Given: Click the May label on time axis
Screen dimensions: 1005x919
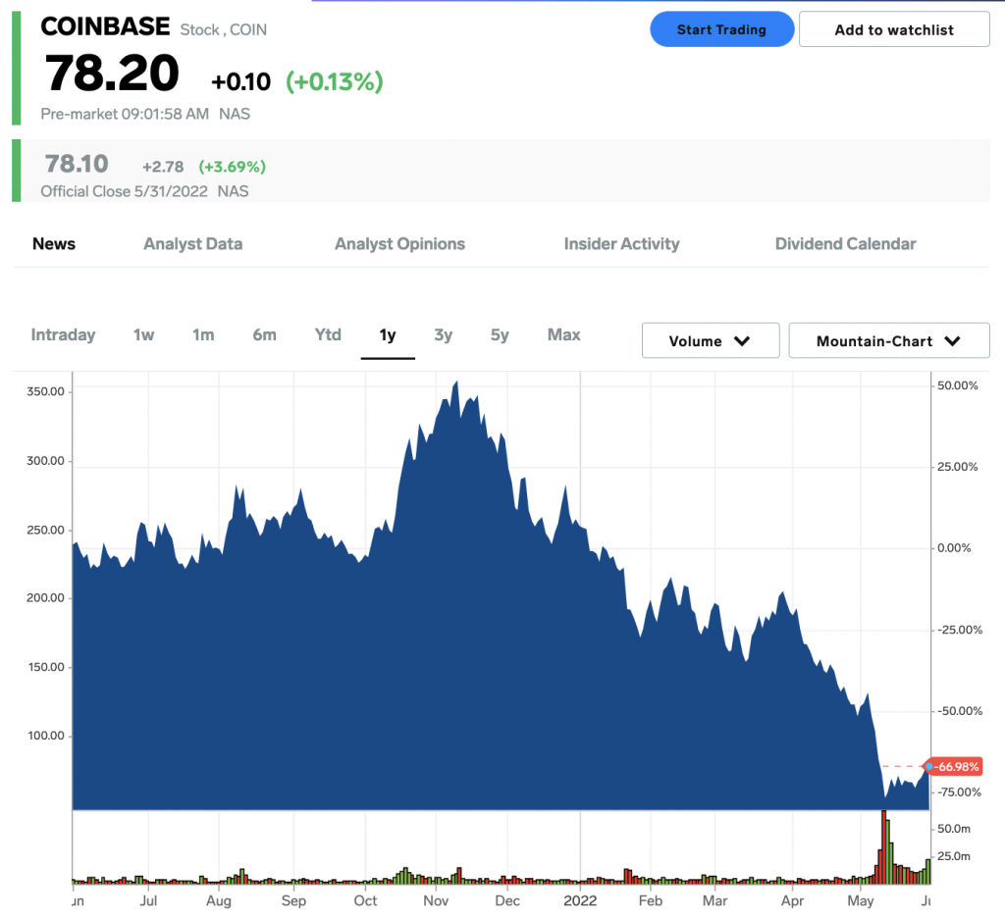Looking at the screenshot, I should (860, 901).
